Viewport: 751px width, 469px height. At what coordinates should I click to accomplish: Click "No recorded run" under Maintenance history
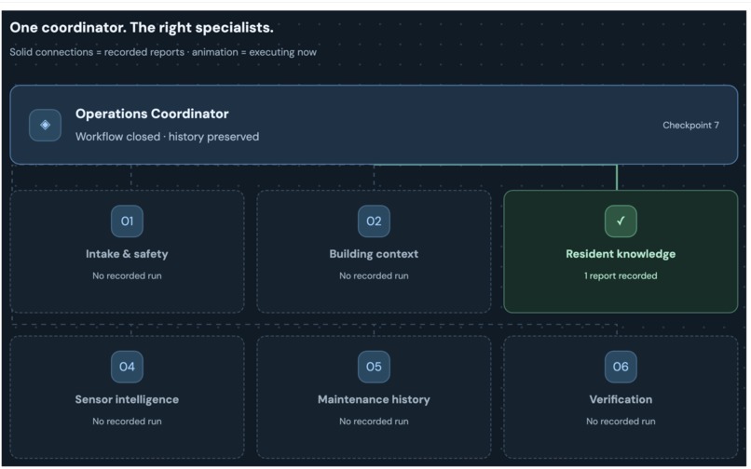coord(374,422)
